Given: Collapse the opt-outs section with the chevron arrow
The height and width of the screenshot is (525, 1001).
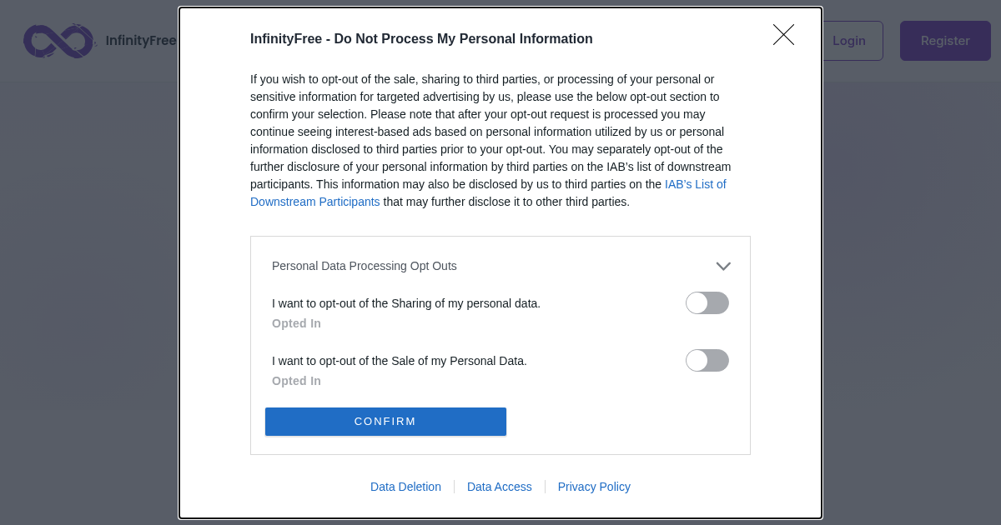Looking at the screenshot, I should (723, 266).
